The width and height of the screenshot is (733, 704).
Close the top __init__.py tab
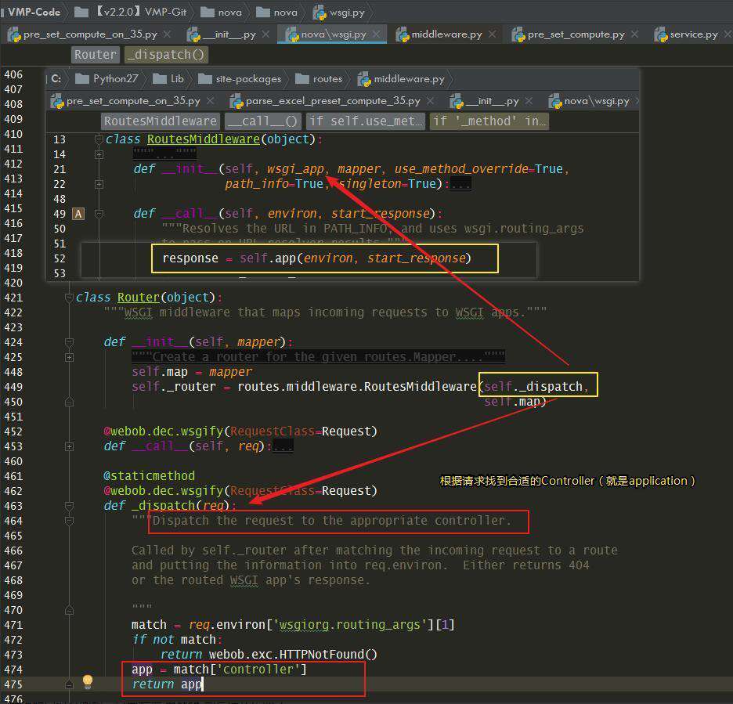(x=265, y=34)
